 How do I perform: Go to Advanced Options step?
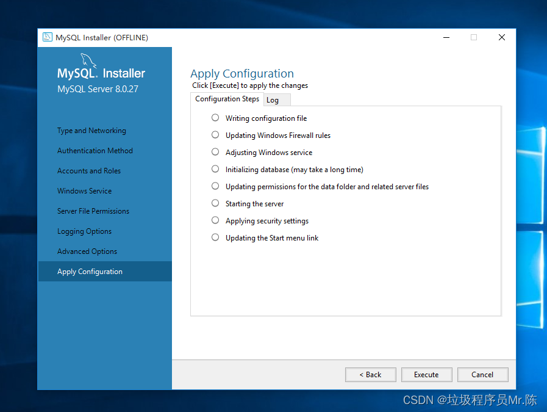tap(87, 251)
